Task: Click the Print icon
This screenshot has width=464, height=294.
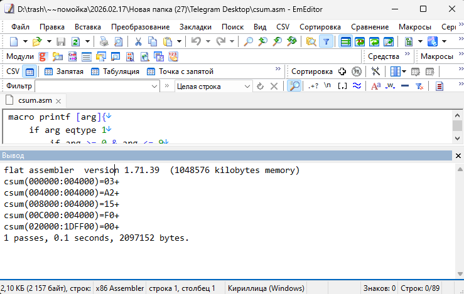Action: [x=102, y=42]
